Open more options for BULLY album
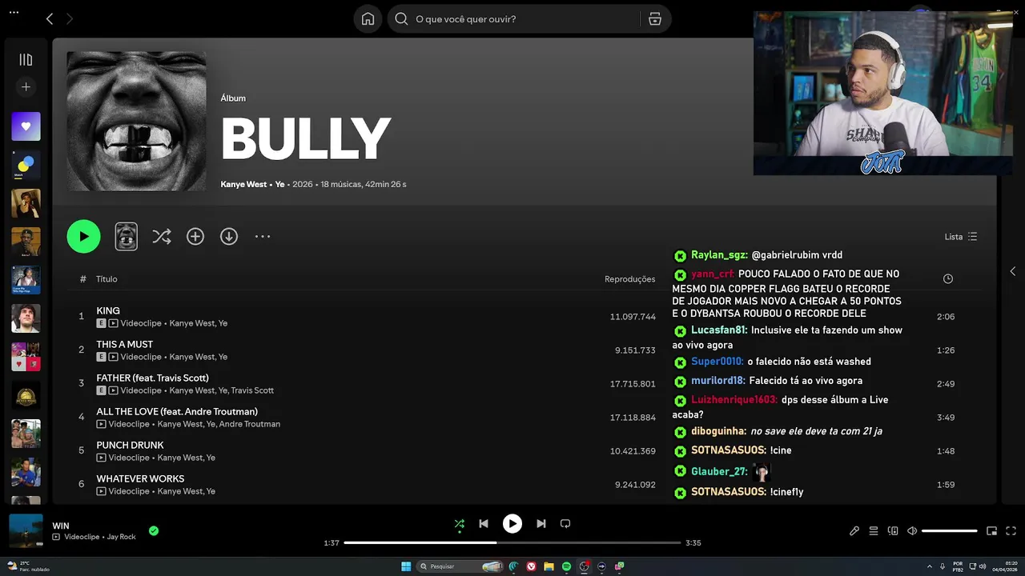1025x576 pixels. [263, 236]
